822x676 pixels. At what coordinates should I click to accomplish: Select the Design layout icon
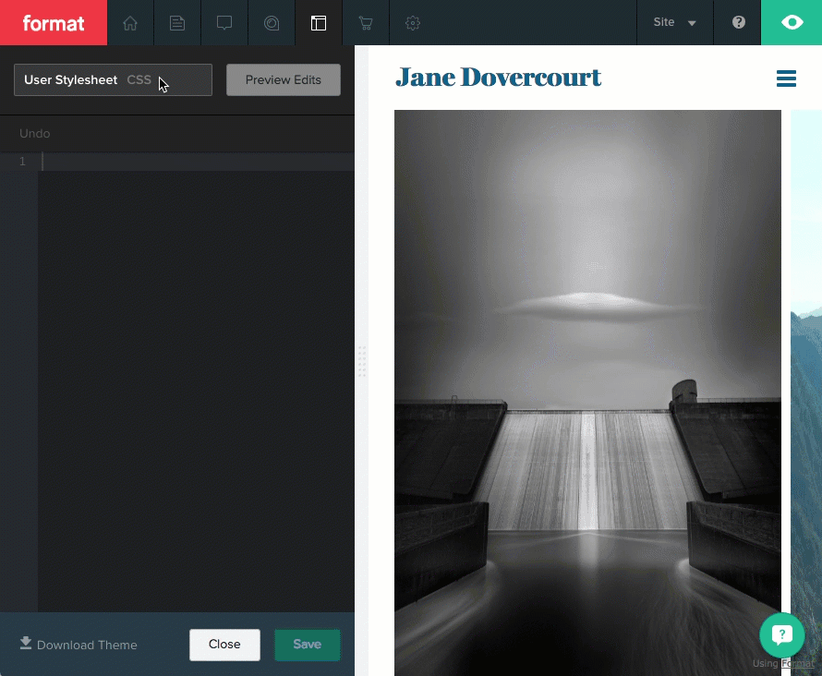[x=319, y=23]
